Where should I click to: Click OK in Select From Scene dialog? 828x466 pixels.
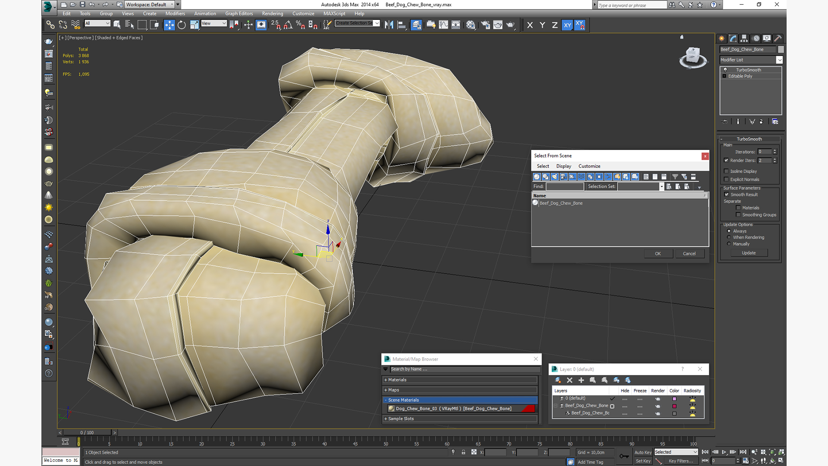pos(658,254)
